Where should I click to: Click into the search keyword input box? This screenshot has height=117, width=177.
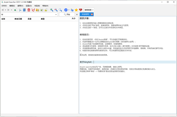coord(28,14)
